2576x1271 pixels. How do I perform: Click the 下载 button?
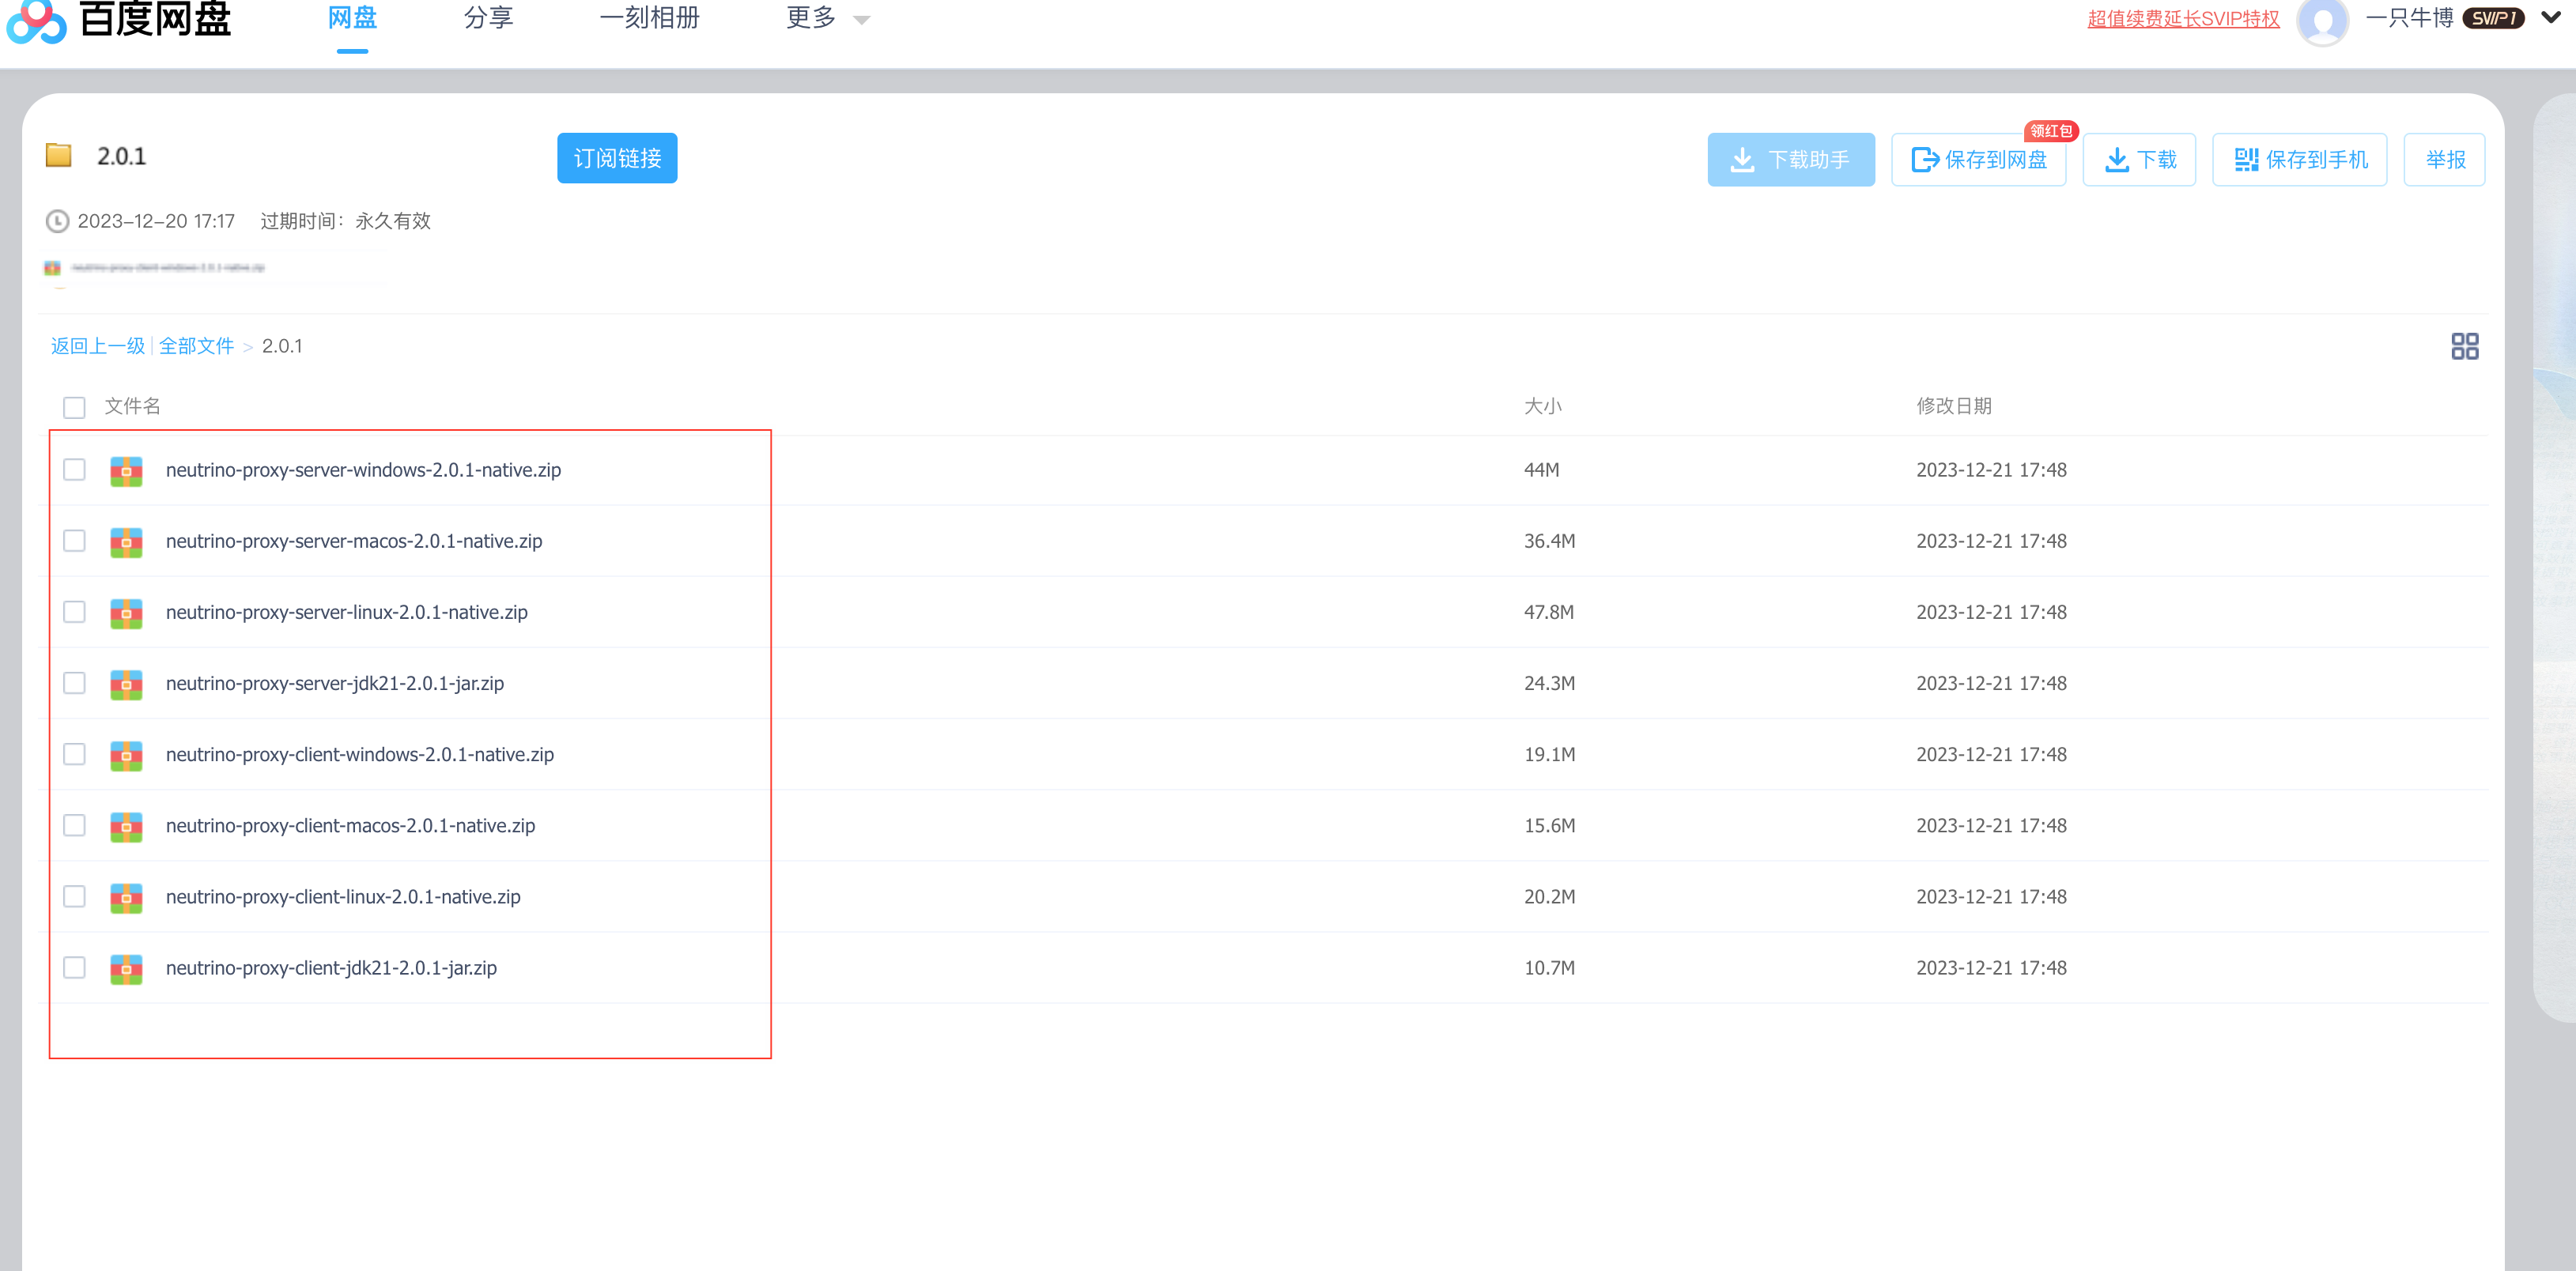click(x=2139, y=159)
